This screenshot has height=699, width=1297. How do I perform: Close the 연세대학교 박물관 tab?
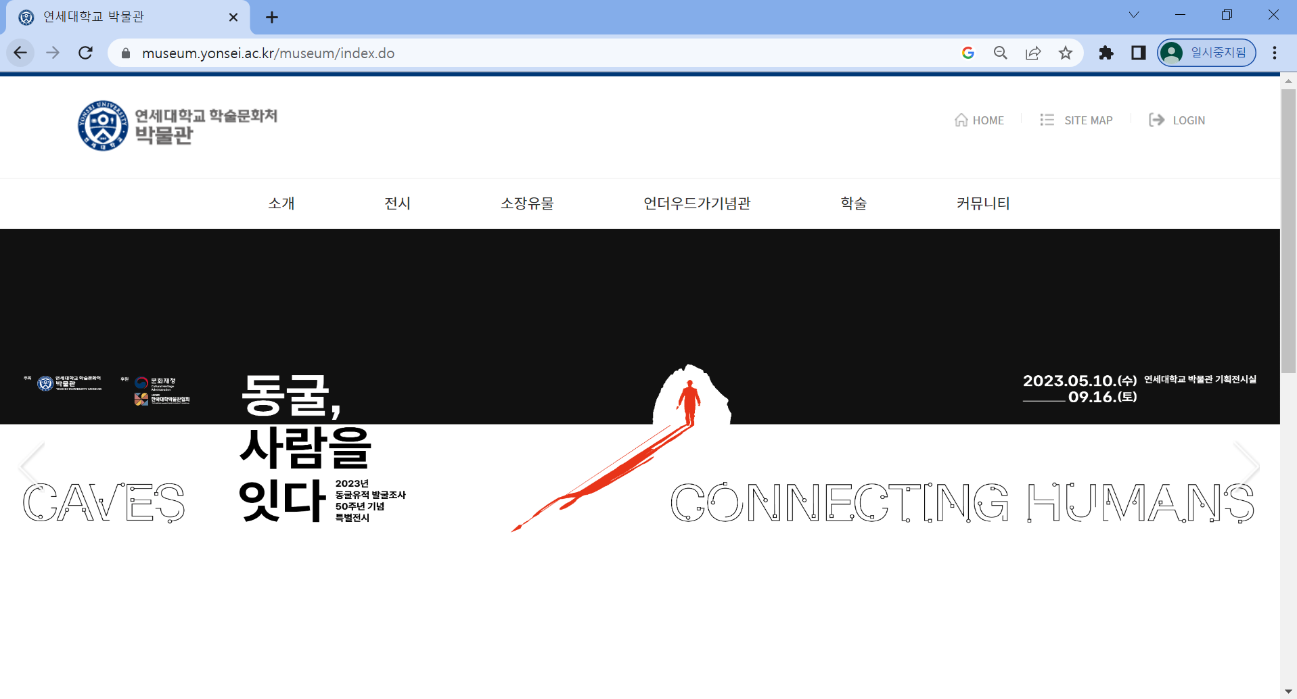233,18
